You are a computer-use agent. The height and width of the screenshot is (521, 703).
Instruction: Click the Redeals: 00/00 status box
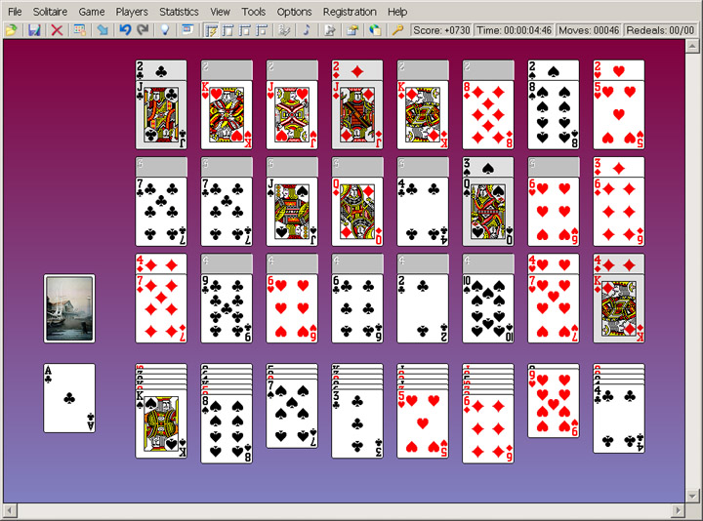tap(660, 30)
